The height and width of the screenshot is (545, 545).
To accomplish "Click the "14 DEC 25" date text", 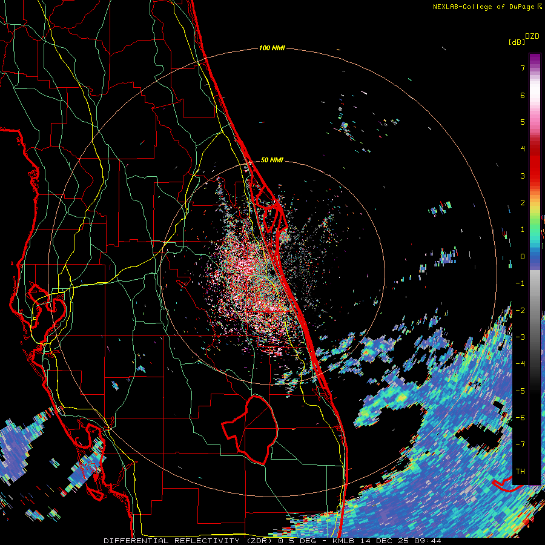I will point(385,541).
